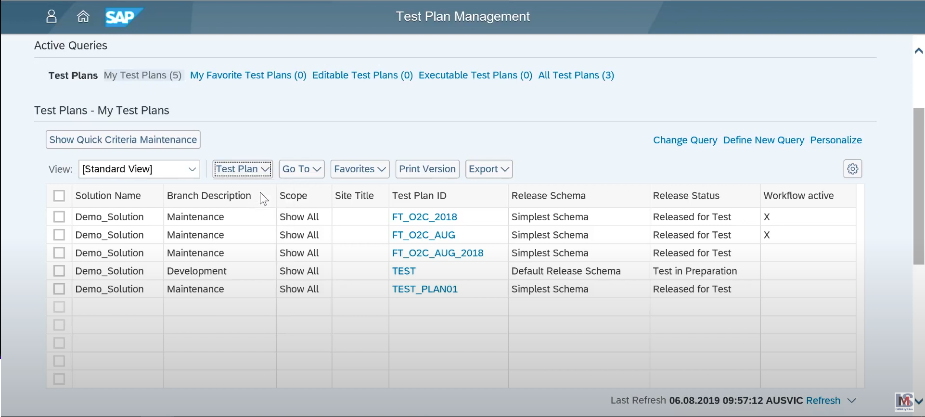Go to the home icon
Screen dimensions: 925x417
point(83,16)
